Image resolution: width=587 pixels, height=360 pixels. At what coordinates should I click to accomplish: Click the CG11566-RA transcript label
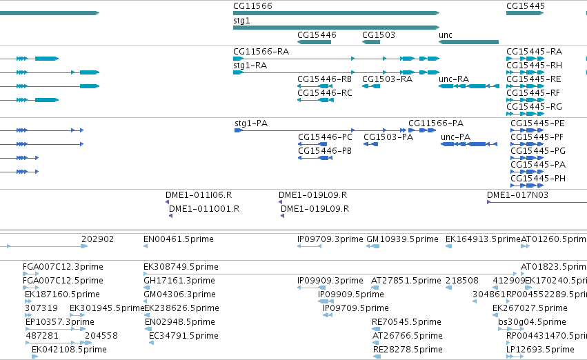[x=261, y=51]
